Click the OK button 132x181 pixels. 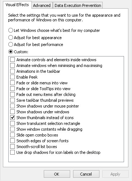(57, 174)
